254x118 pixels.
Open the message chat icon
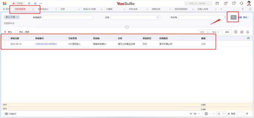click(x=234, y=3)
